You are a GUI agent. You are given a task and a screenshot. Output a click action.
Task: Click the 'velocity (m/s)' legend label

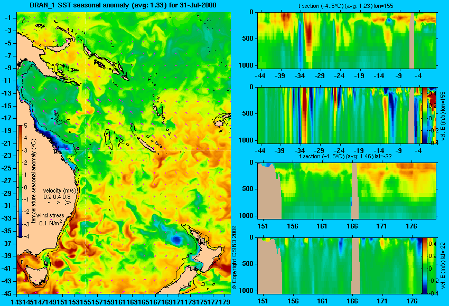[x=60, y=190]
